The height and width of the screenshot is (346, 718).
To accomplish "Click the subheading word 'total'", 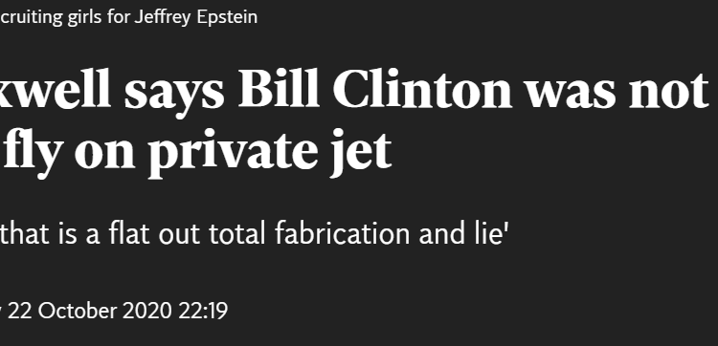I will 237,233.
